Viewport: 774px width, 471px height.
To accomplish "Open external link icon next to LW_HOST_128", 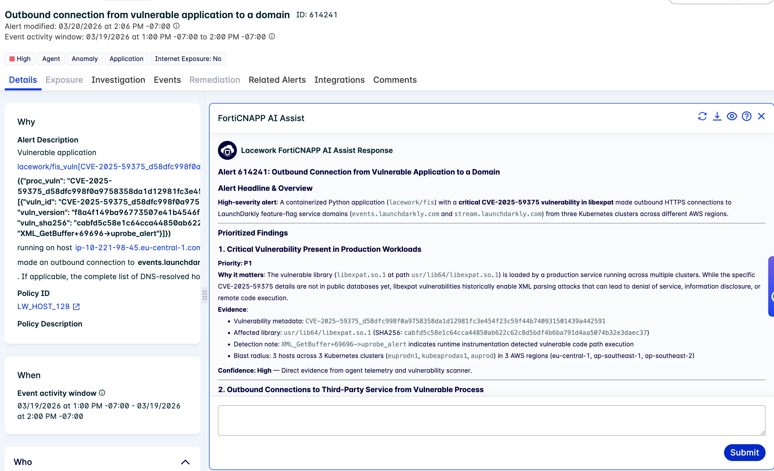I will [76, 307].
